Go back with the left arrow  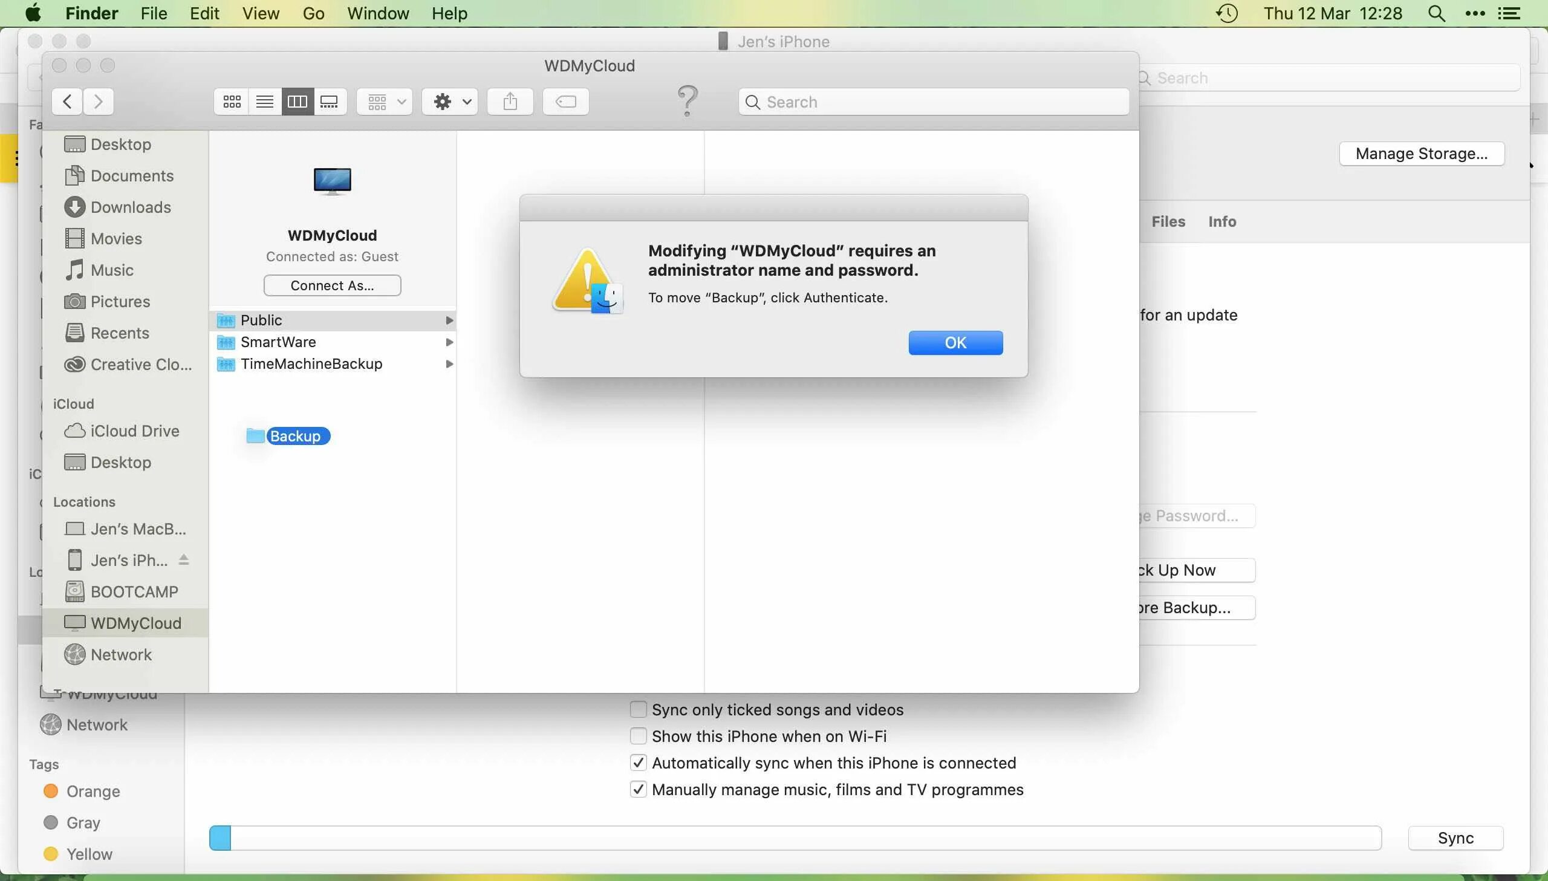click(x=68, y=102)
